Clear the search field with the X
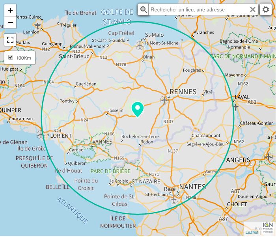 click(253, 9)
